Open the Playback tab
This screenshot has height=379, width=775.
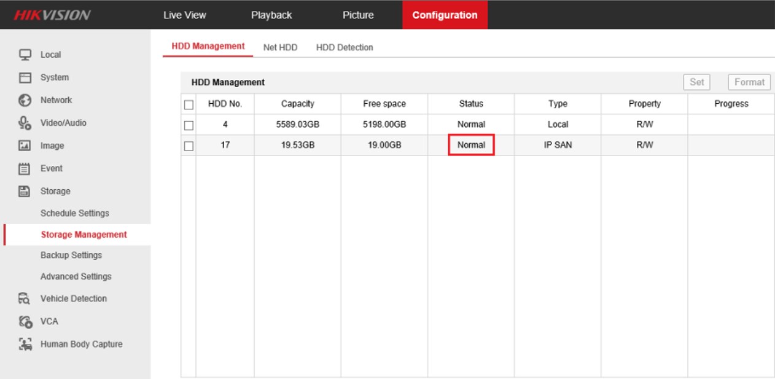(271, 15)
